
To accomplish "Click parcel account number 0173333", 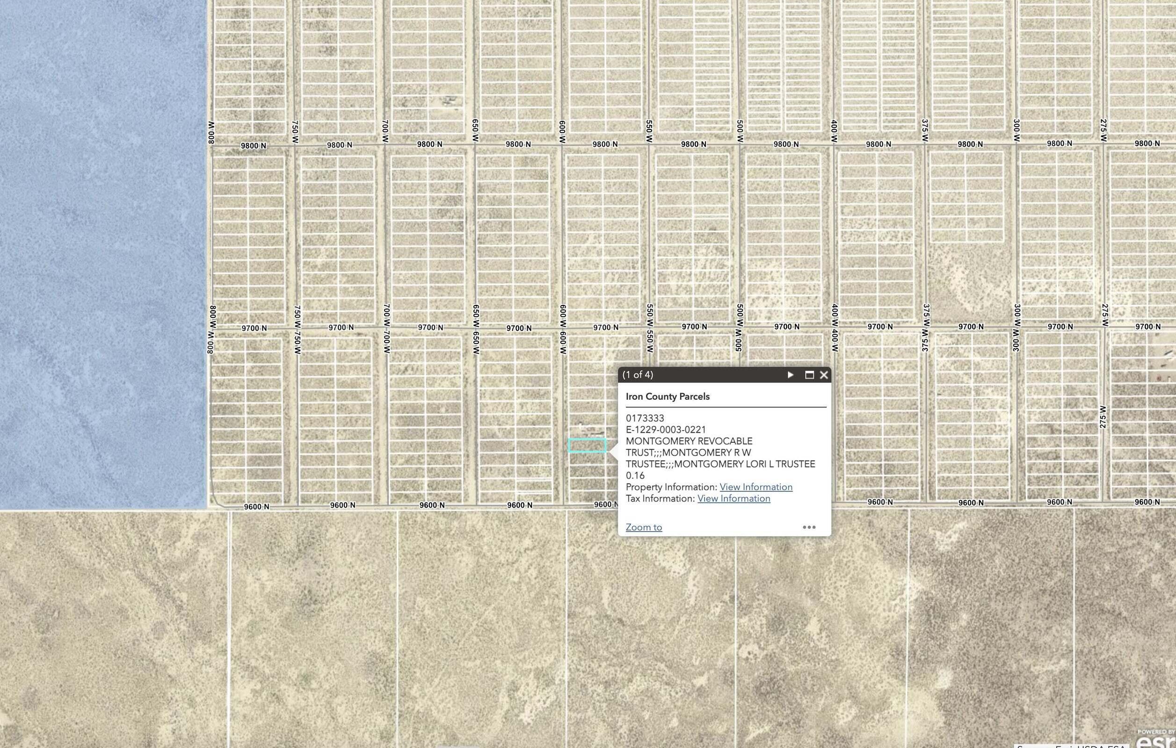I will pos(645,418).
